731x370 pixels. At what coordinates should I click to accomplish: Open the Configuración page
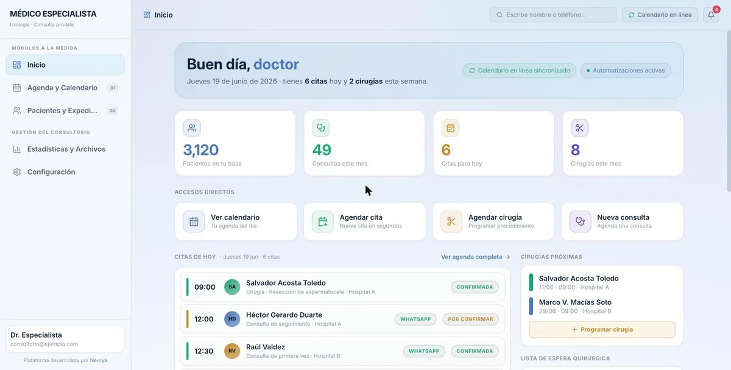[x=65, y=172]
